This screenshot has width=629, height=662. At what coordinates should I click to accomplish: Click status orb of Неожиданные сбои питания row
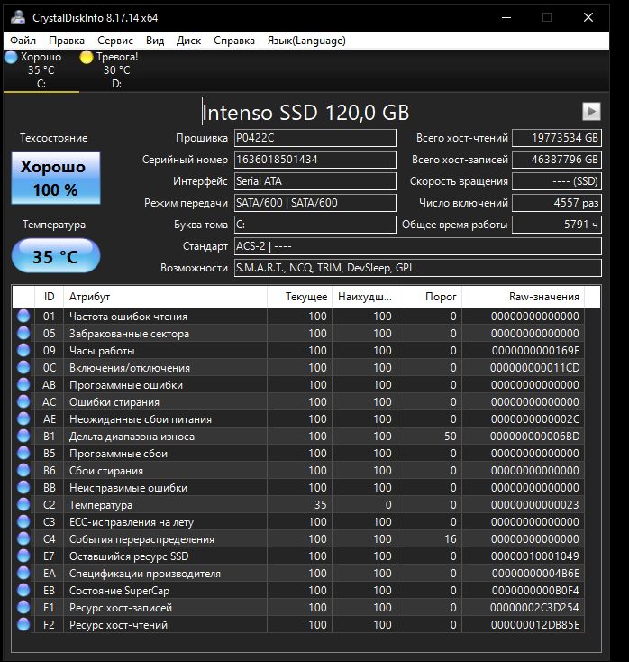23,419
